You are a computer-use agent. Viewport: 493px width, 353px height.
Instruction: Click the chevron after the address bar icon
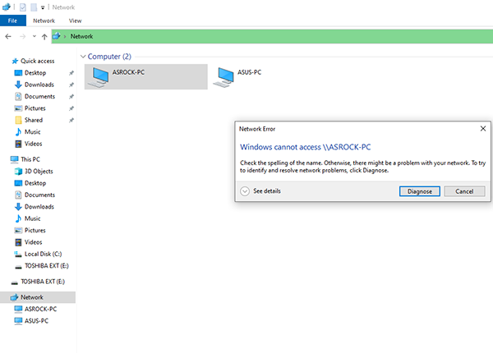click(65, 36)
